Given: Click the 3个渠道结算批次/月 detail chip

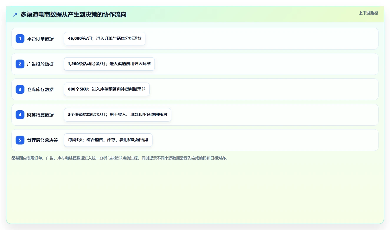Looking at the screenshot, I should point(117,115).
